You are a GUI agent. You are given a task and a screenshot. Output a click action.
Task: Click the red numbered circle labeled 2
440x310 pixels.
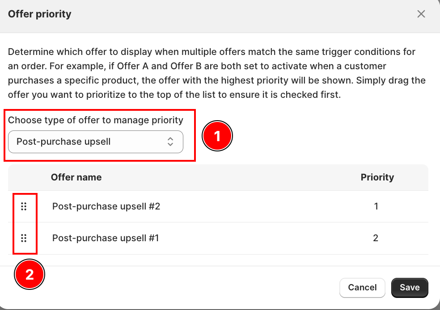(30, 274)
